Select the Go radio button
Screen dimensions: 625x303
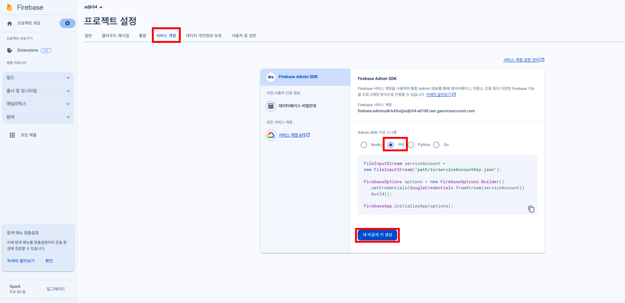[436, 145]
